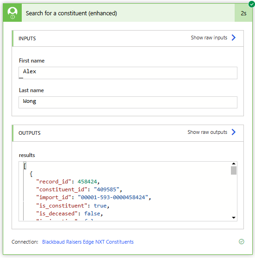Select the Last name field containing Wong
The image size is (255, 258).
[128, 102]
